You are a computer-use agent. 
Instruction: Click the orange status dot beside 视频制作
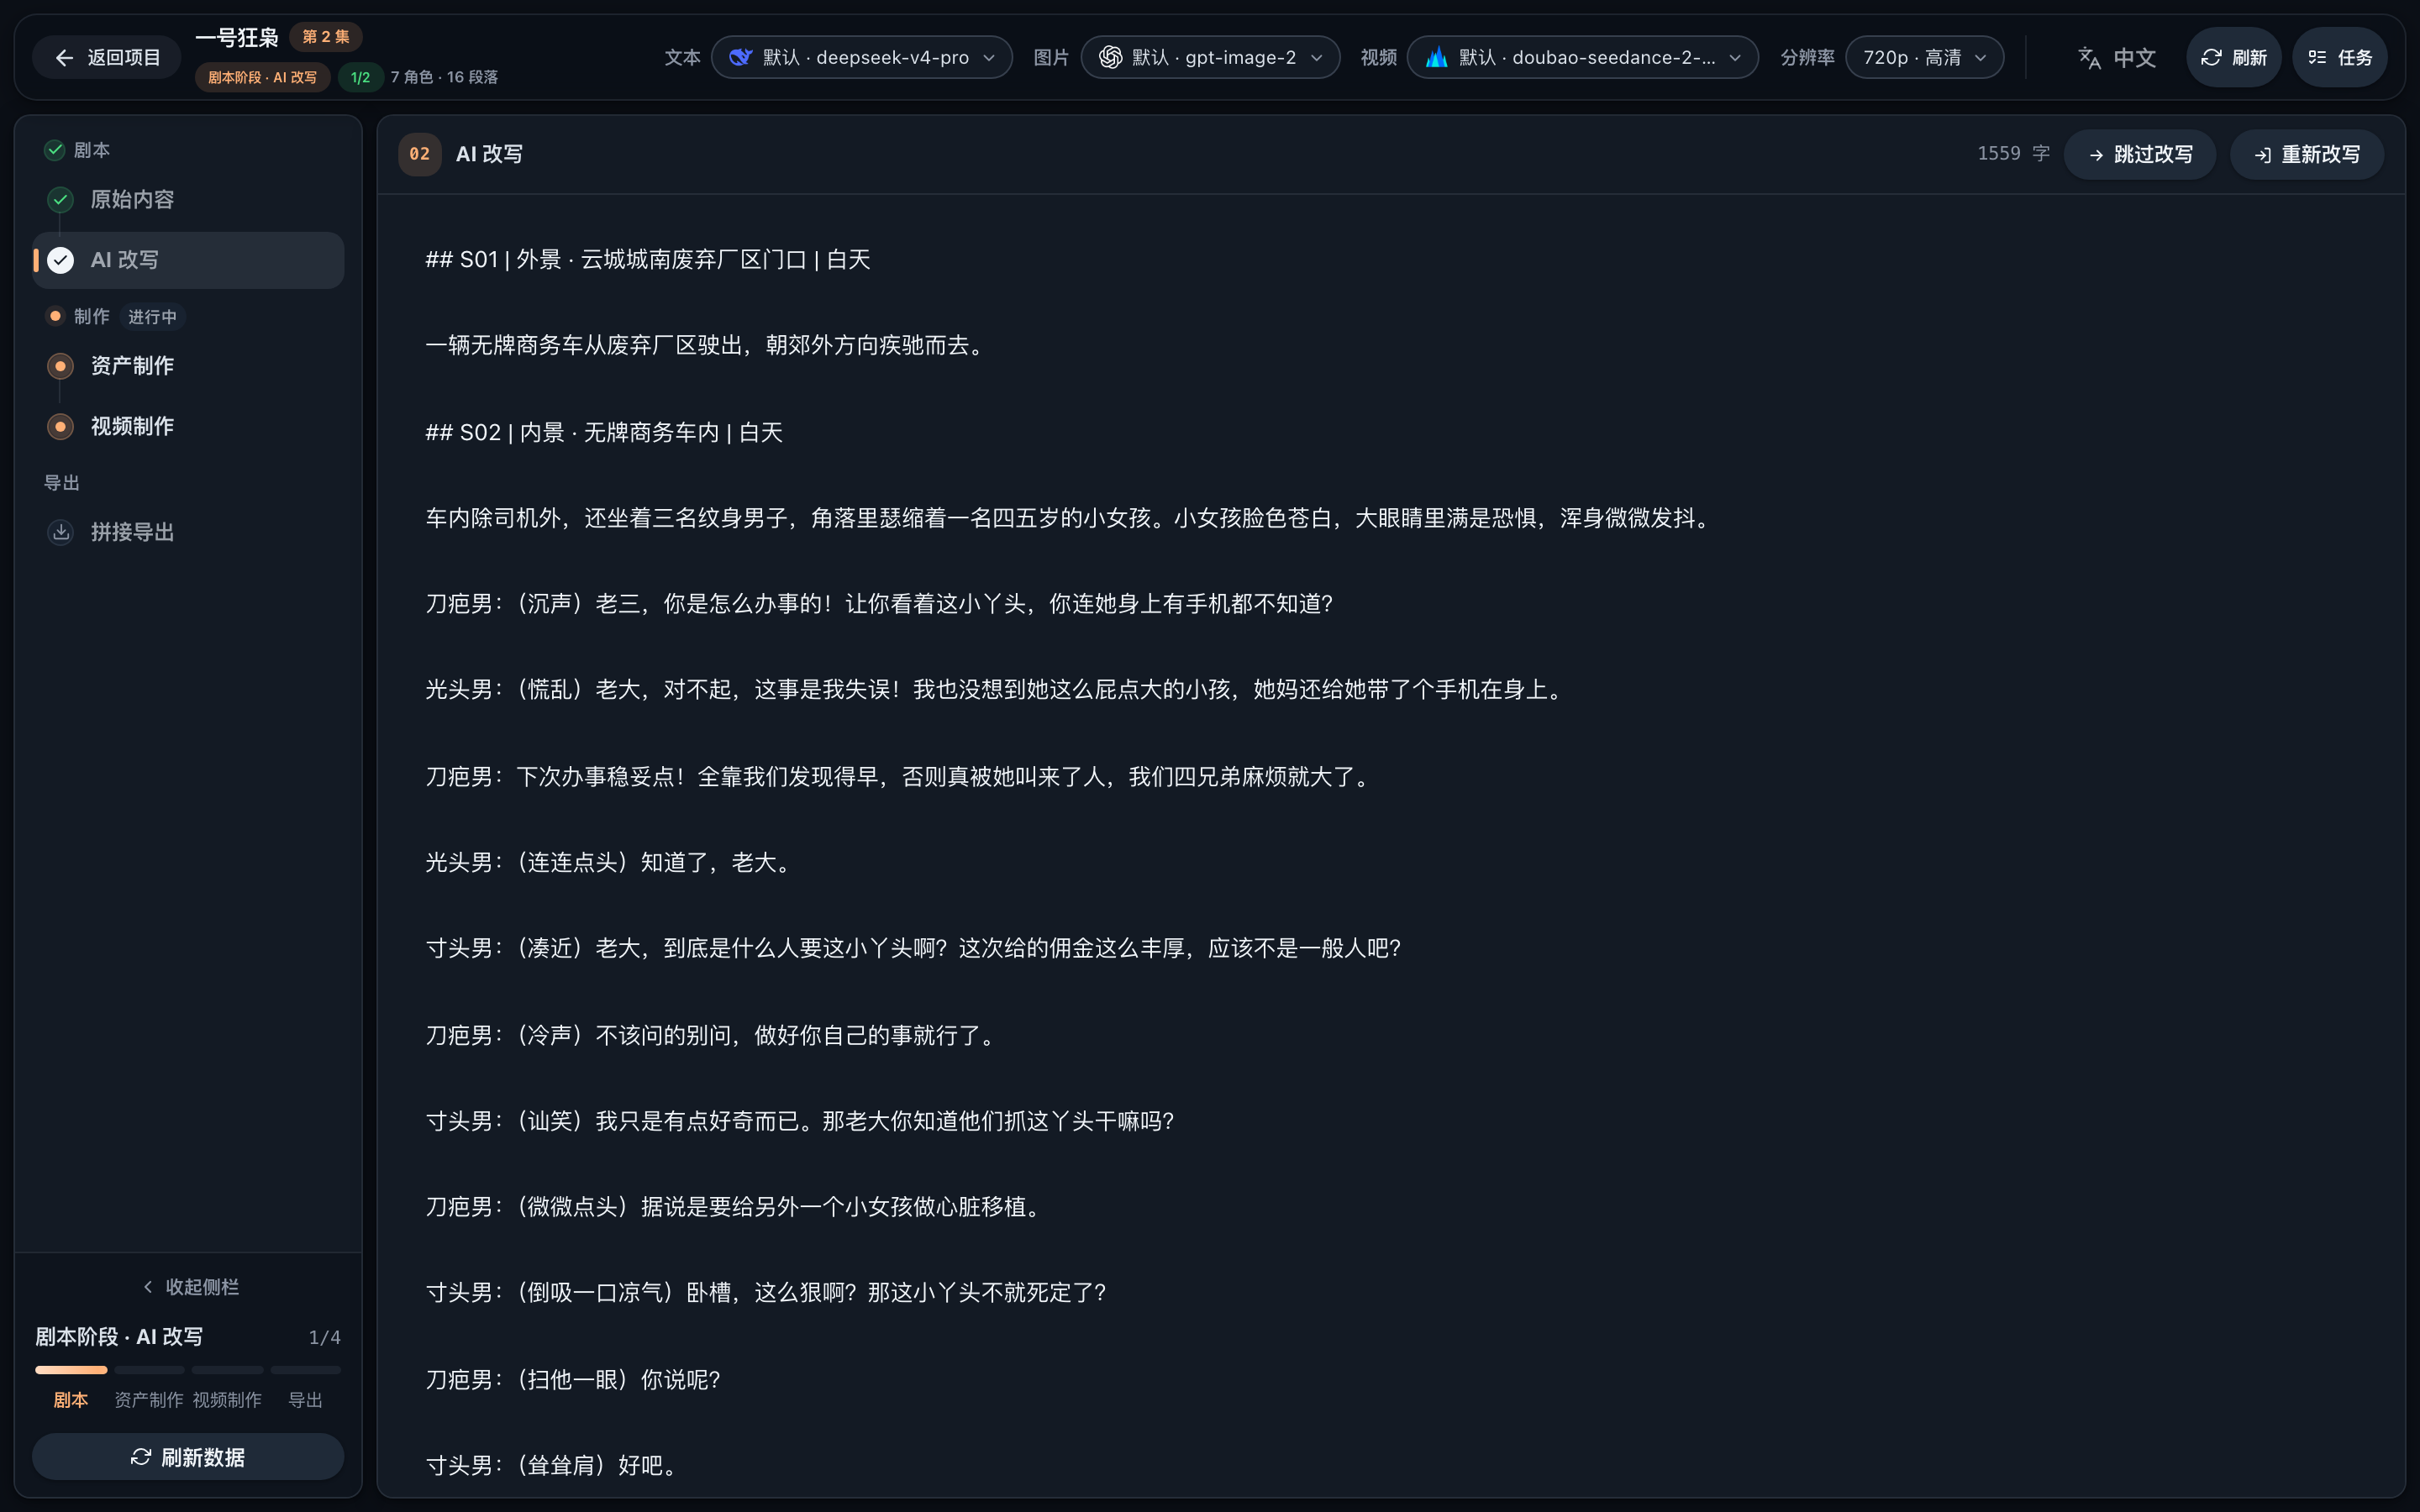point(60,426)
